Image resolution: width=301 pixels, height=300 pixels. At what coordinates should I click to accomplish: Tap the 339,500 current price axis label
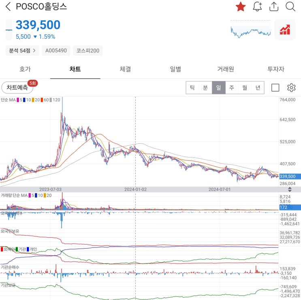(290, 177)
